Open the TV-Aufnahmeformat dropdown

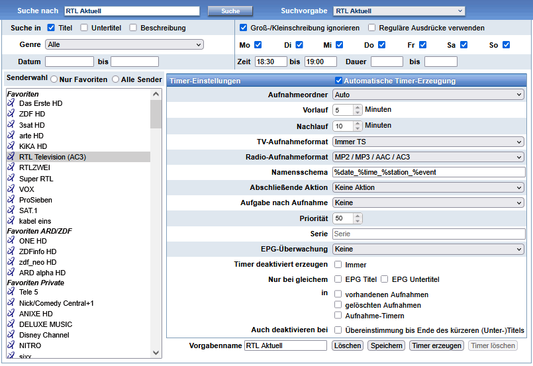pos(428,142)
